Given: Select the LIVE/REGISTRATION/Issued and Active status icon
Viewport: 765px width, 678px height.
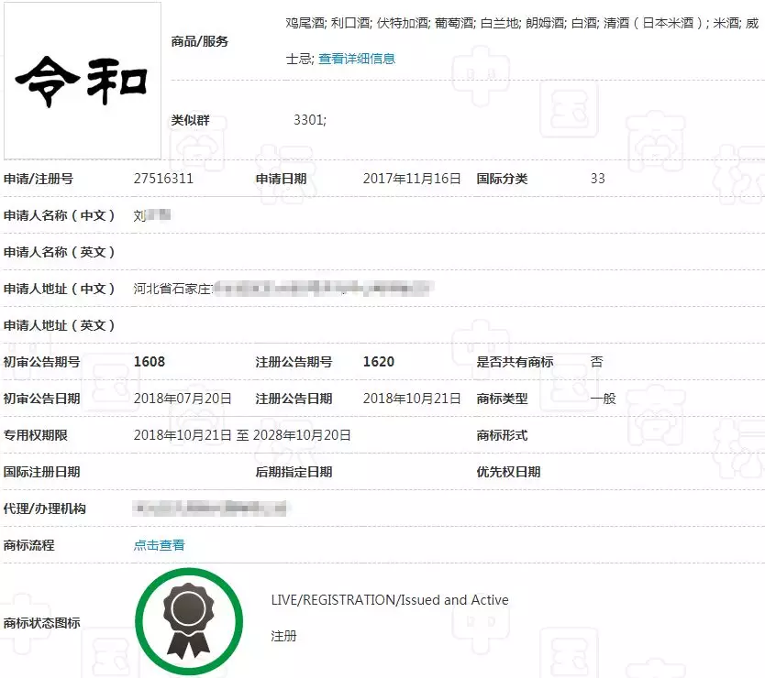Looking at the screenshot, I should [x=190, y=620].
